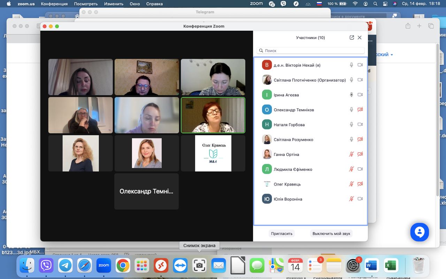446x279 pixels.
Task: Click Ганна Ортіна's muted microphone icon
Action: [x=352, y=154]
